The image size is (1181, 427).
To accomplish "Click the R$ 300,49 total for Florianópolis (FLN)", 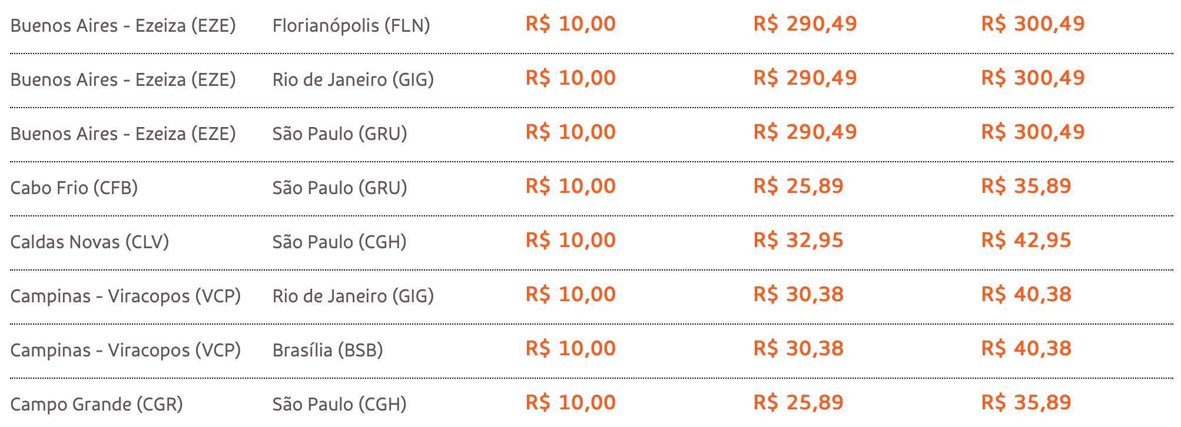I will [x=1033, y=24].
